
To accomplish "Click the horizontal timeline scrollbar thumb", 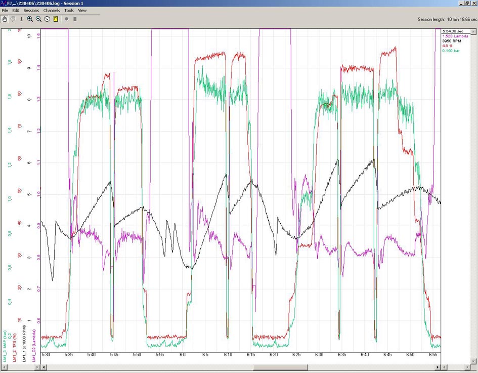I will click(280, 367).
